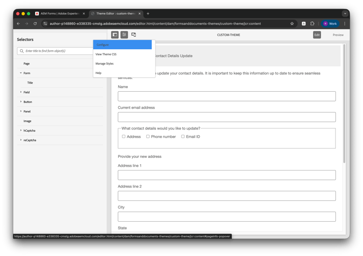Open the tab search dropdown arrow
This screenshot has height=256, width=363.
coord(345,14)
